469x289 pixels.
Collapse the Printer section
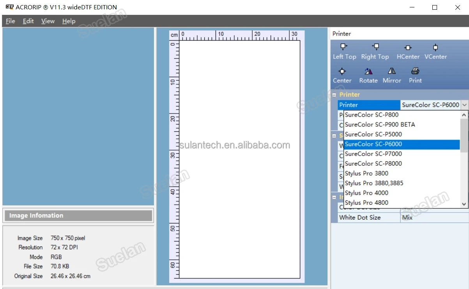click(334, 95)
